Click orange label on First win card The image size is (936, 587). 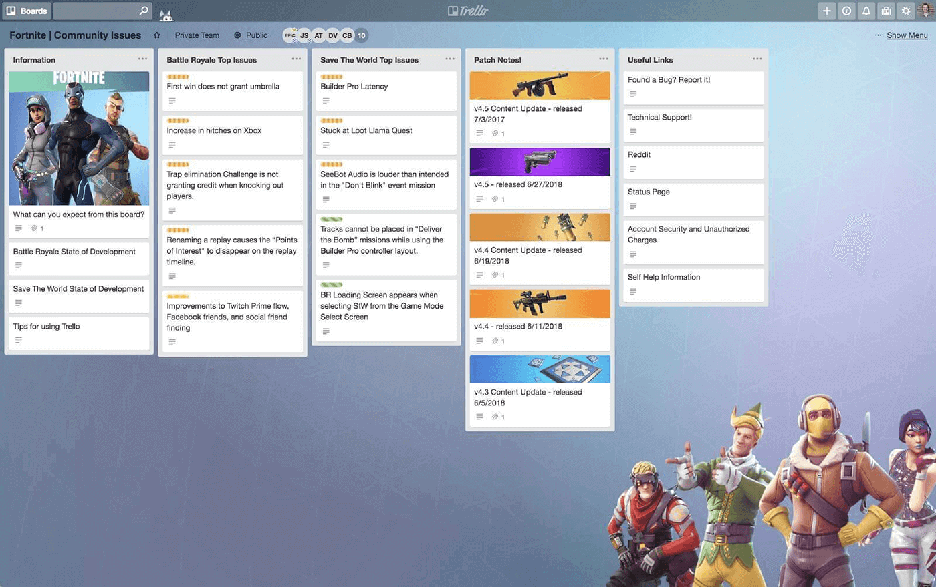[x=178, y=77]
